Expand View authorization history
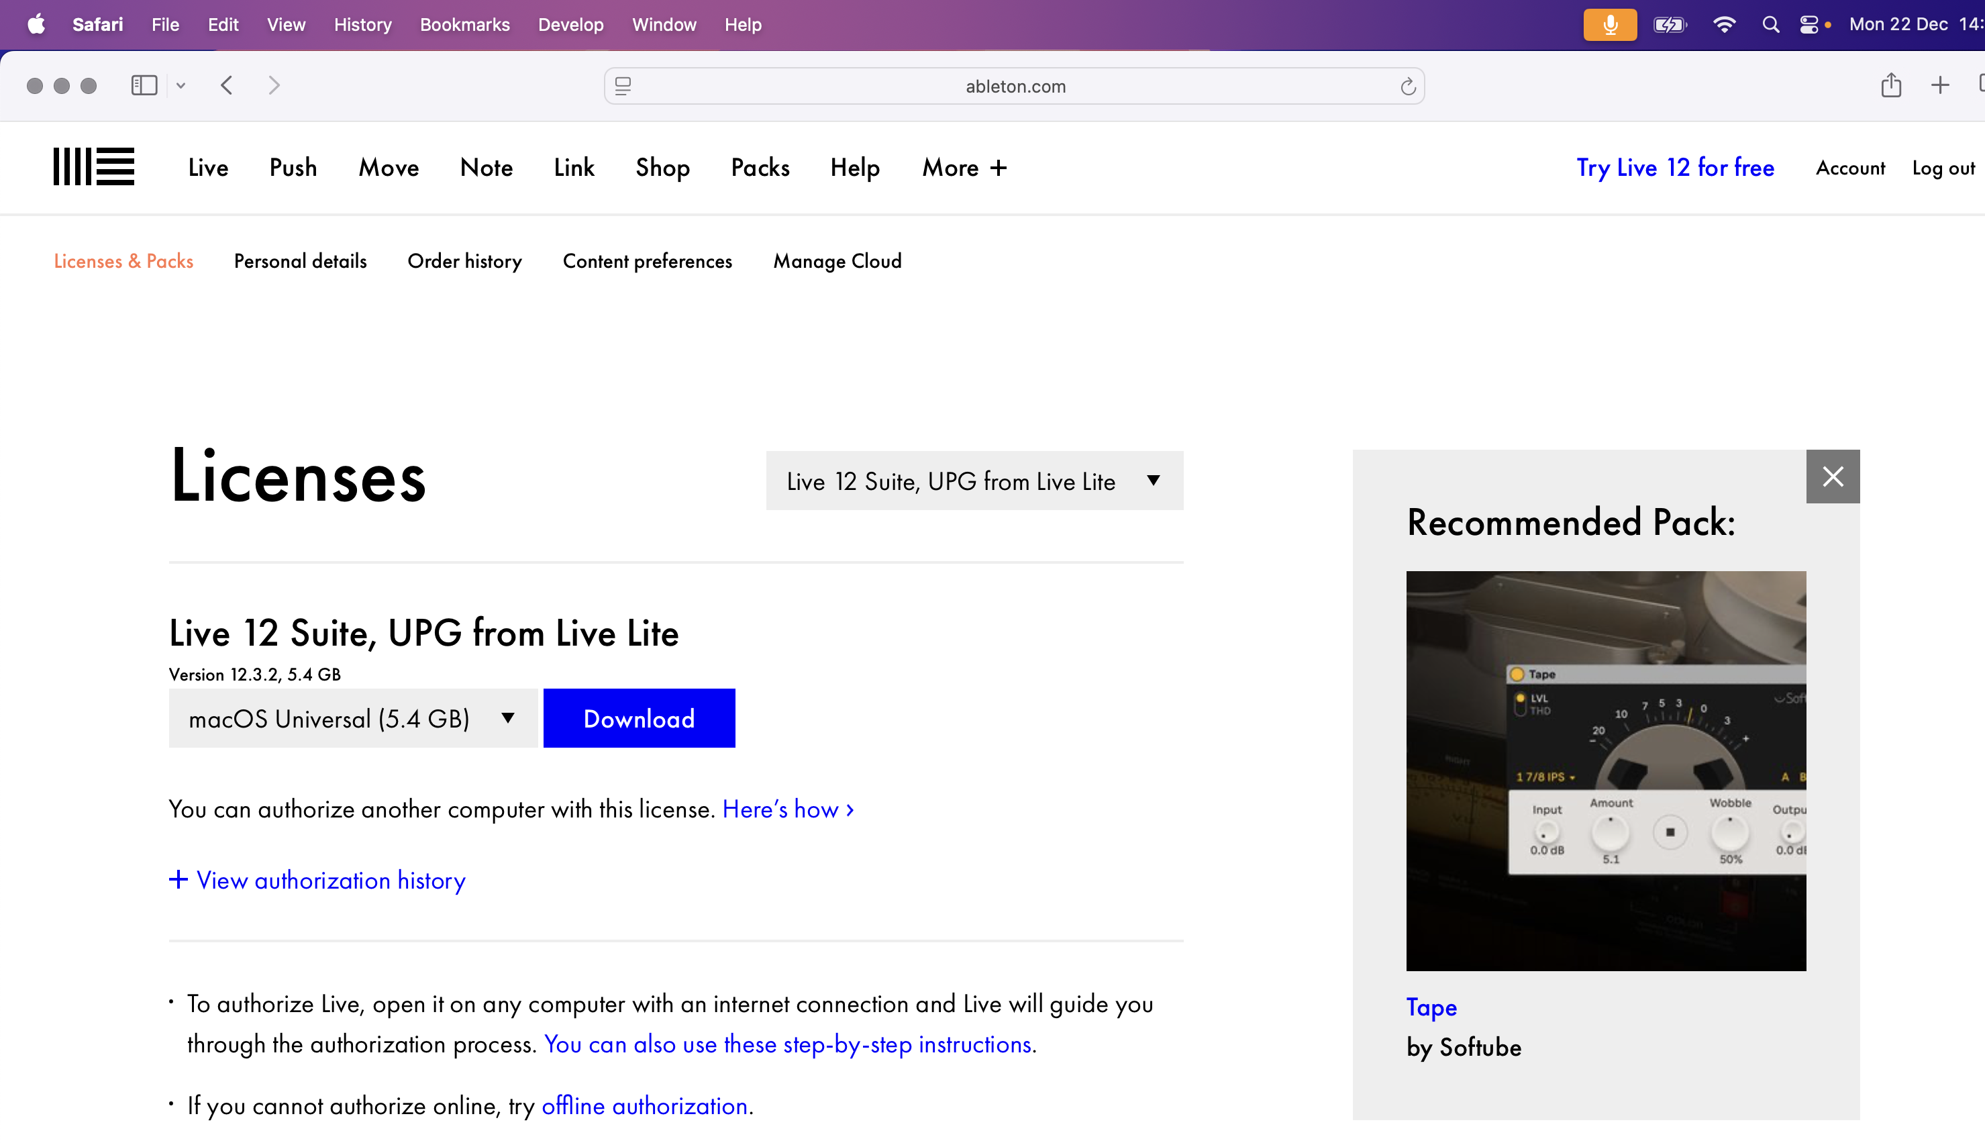The image size is (1985, 1145). point(317,880)
